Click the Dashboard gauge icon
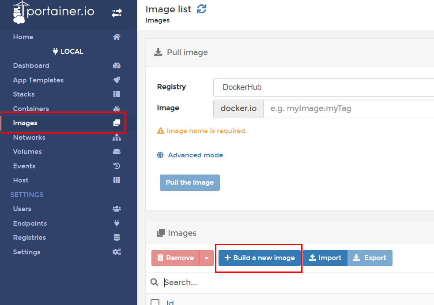The height and width of the screenshot is (305, 434). point(117,66)
